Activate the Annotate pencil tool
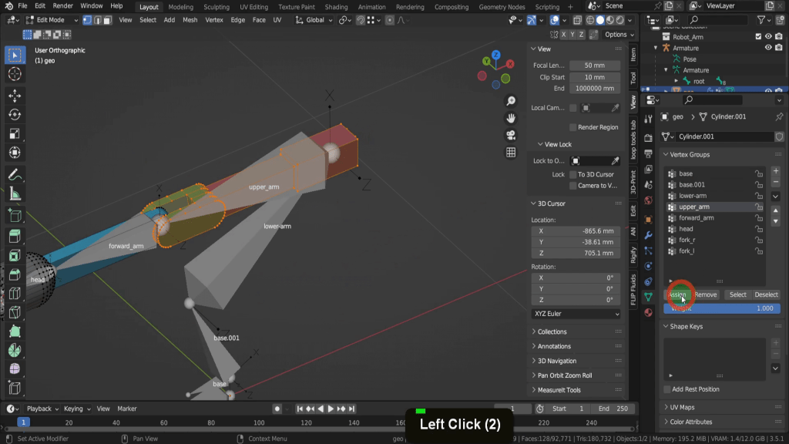789x444 pixels. tap(14, 175)
